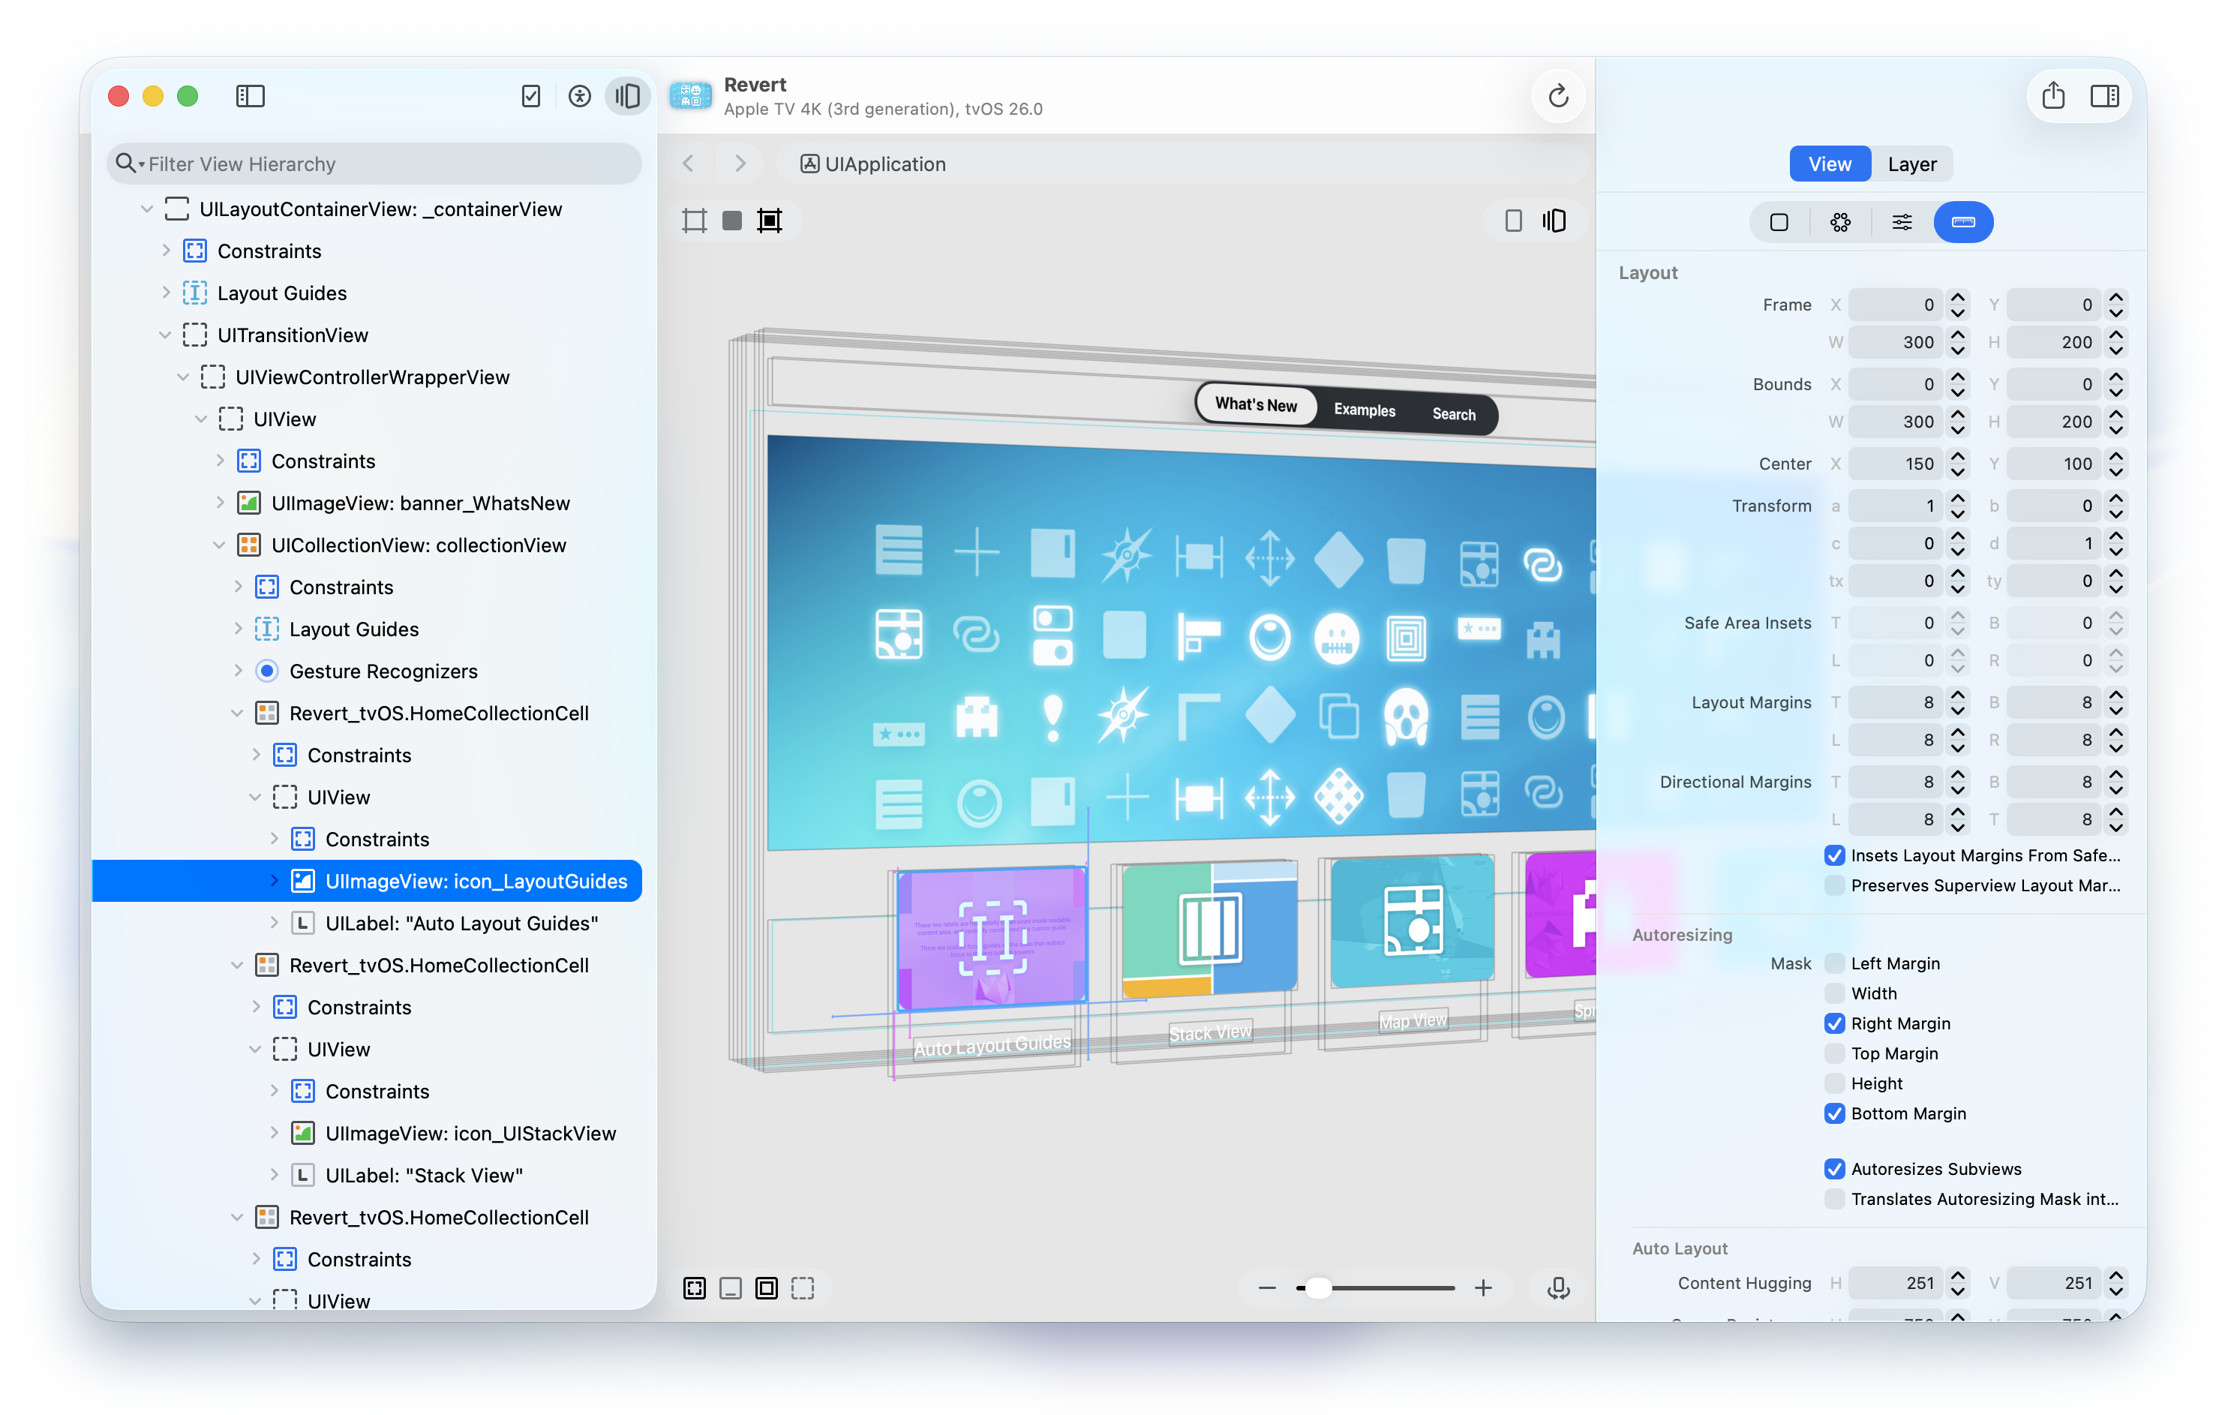Expand Gesture Recognizers in the hierarchy

coord(239,671)
